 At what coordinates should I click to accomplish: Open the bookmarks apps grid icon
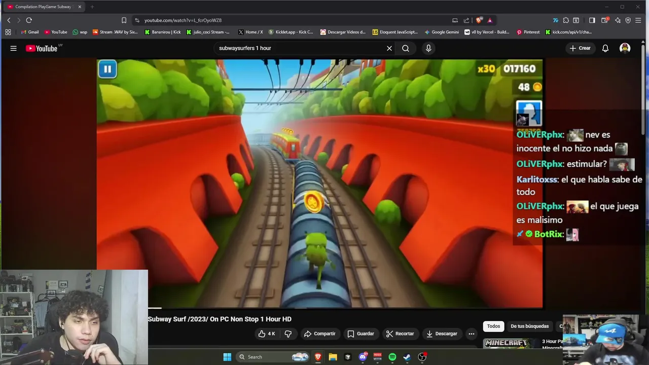(8, 32)
